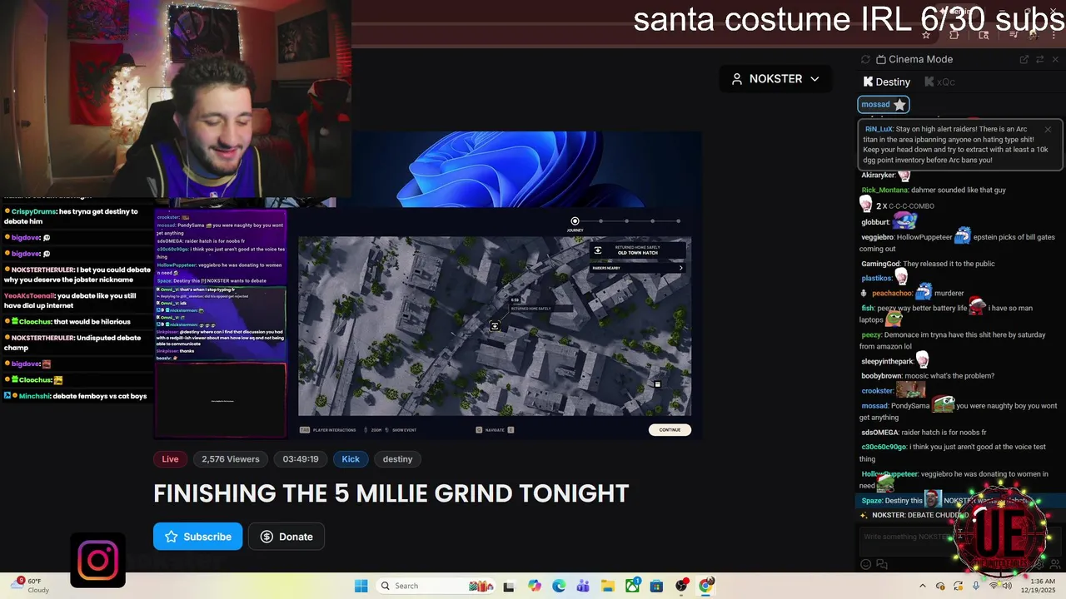Open Task View from the taskbar
1066x599 pixels.
click(x=509, y=586)
